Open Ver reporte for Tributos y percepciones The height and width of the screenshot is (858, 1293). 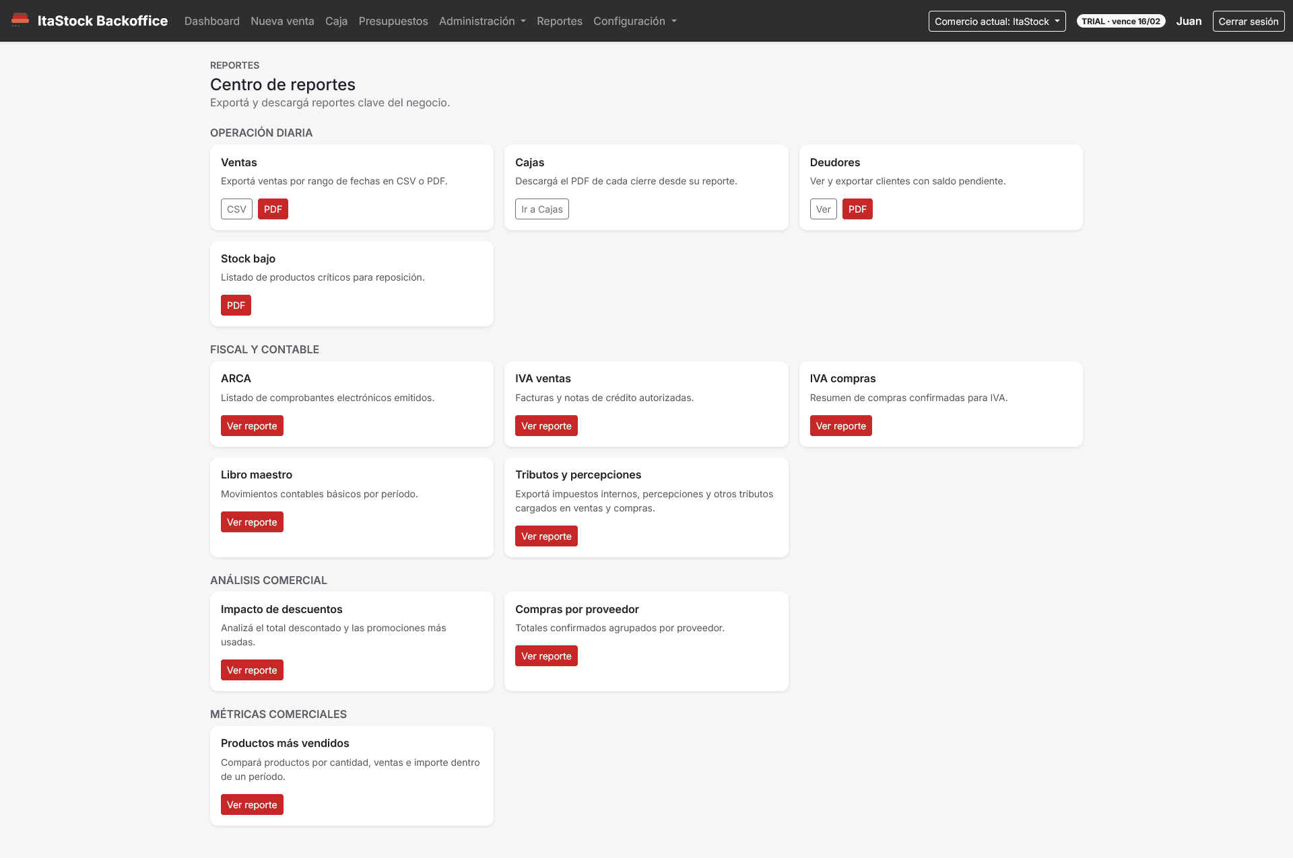[x=546, y=536]
